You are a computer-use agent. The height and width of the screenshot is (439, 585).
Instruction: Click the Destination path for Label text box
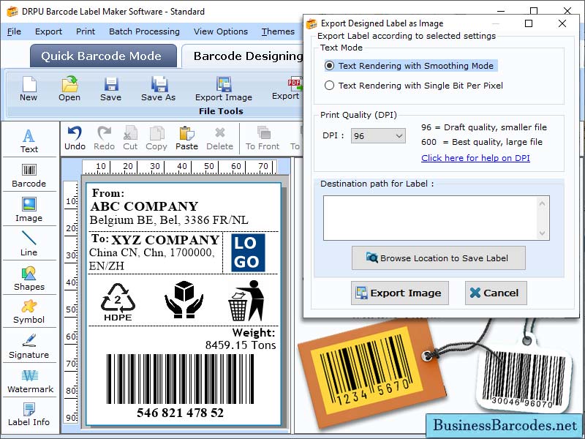pyautogui.click(x=434, y=217)
